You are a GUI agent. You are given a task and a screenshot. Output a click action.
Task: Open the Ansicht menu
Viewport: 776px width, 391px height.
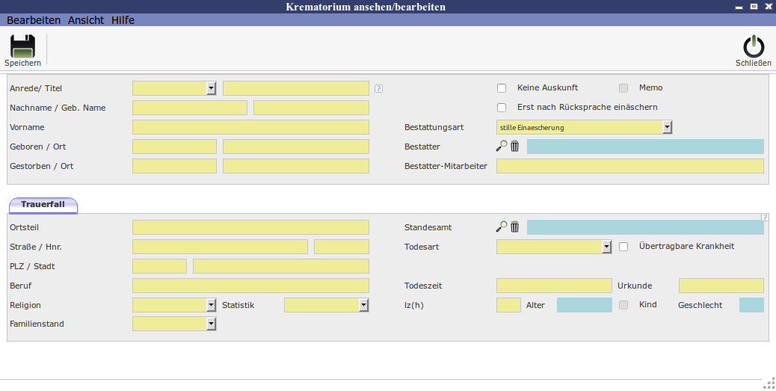click(86, 20)
